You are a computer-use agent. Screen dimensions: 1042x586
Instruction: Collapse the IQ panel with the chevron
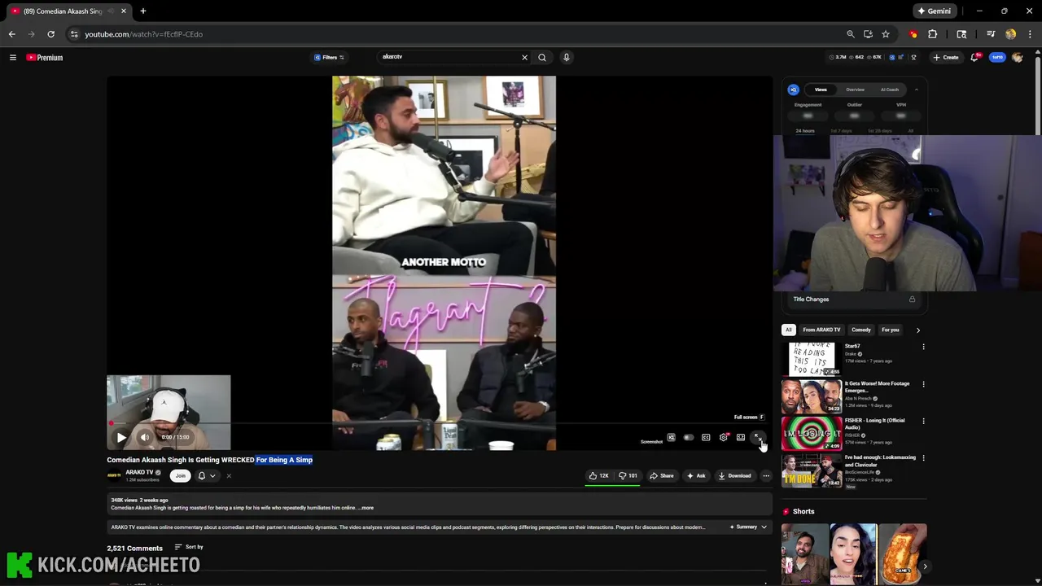tap(917, 90)
